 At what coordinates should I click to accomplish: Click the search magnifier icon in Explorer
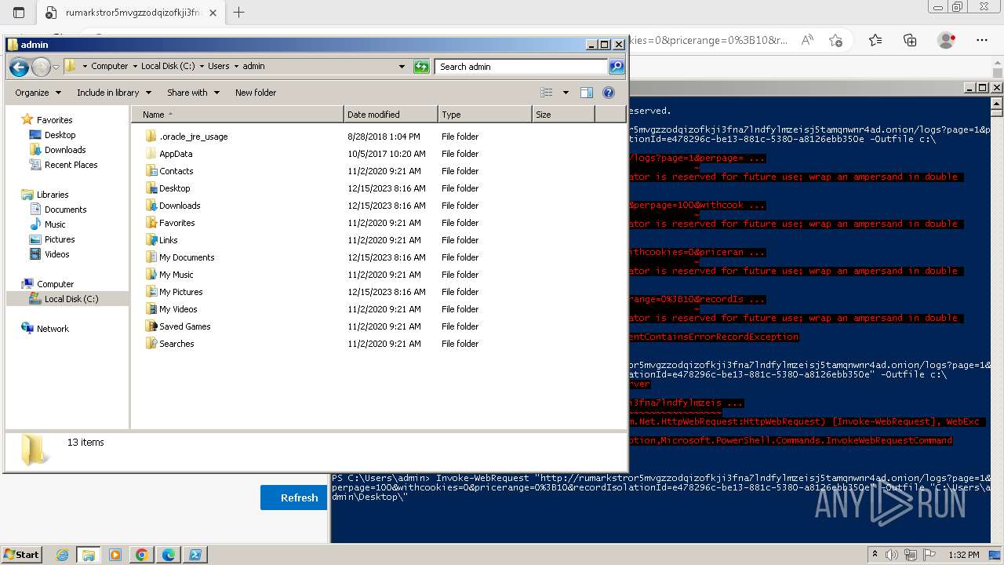point(617,67)
